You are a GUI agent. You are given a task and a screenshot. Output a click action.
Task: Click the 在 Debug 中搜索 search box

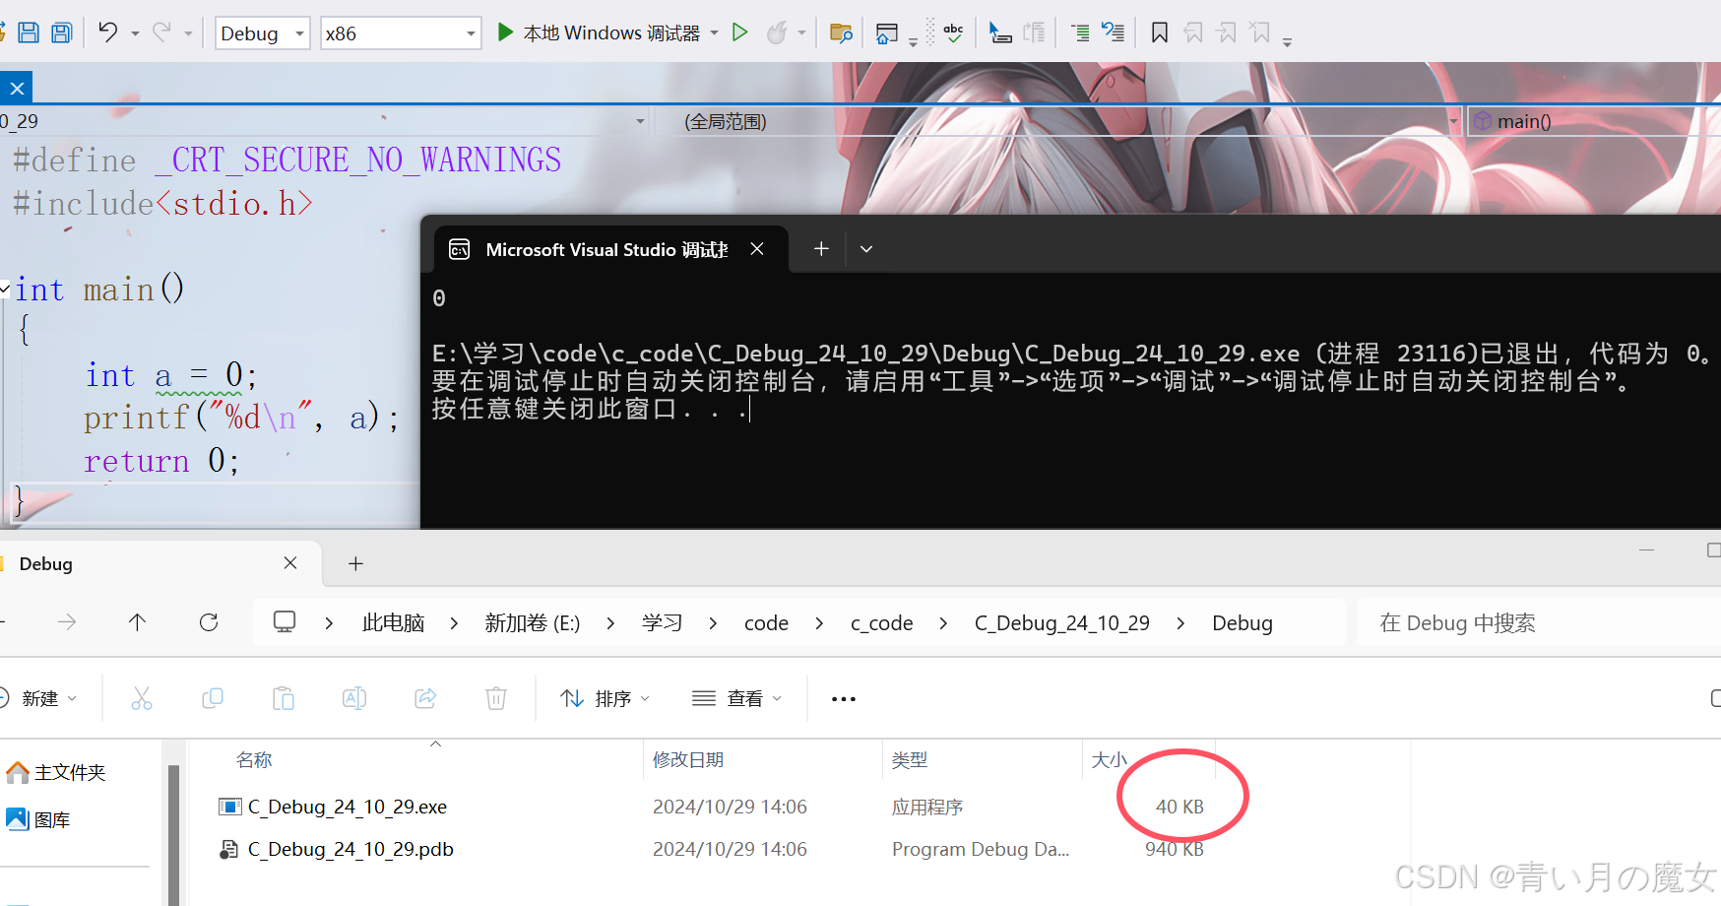coord(1539,622)
